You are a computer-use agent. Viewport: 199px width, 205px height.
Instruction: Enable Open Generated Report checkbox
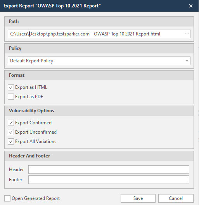point(7,198)
